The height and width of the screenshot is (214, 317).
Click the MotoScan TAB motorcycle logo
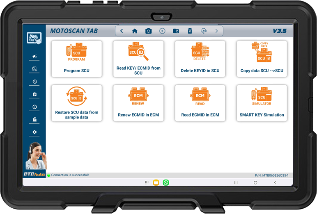point(34,38)
